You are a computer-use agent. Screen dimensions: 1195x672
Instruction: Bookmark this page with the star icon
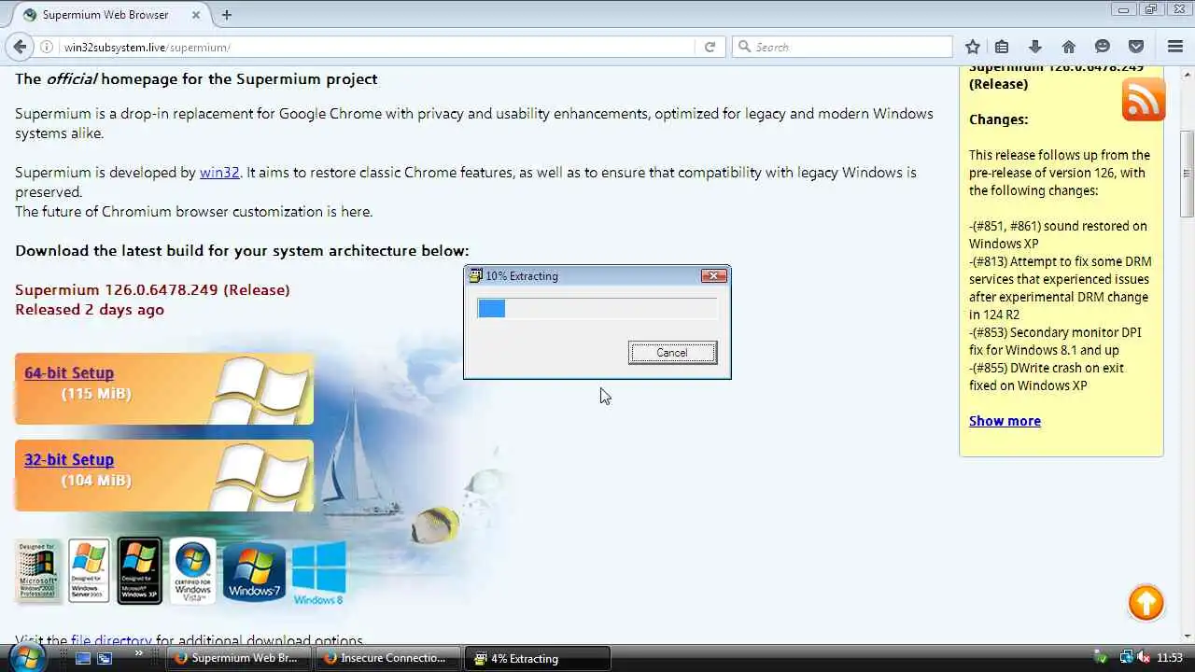[973, 47]
